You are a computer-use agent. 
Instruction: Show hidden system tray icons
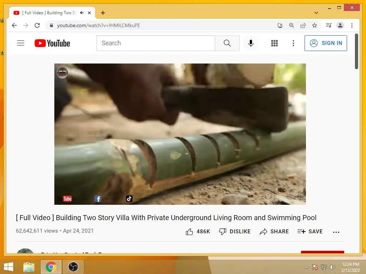point(306,267)
